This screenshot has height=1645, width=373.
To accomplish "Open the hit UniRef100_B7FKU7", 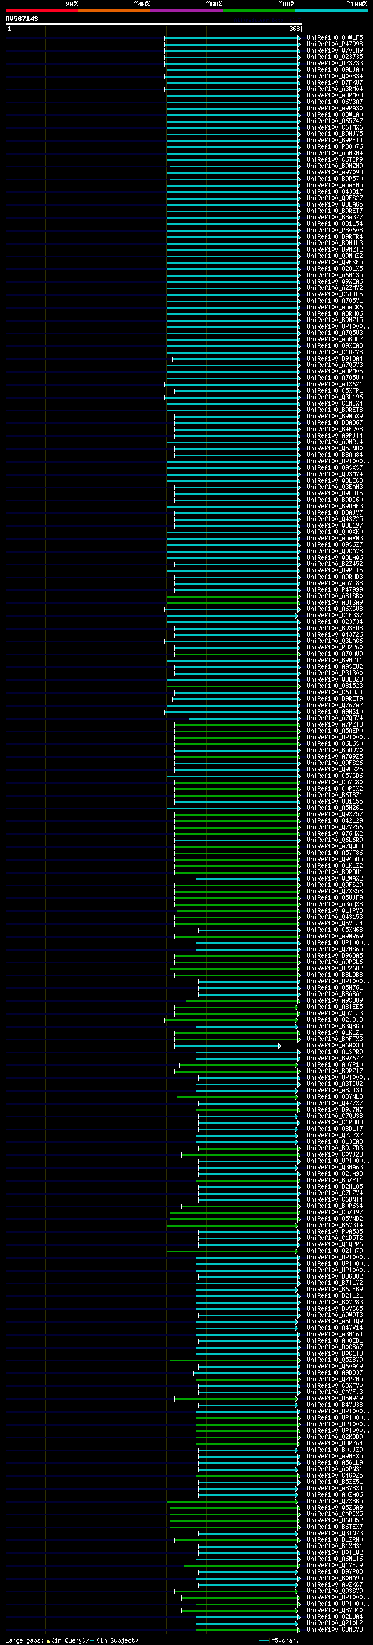I will (x=335, y=82).
